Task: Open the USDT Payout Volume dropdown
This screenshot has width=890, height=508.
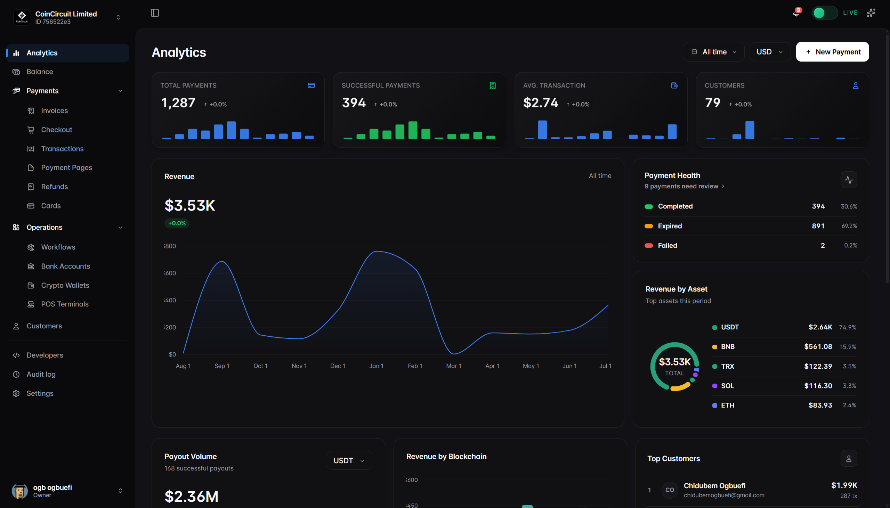Action: [x=349, y=460]
